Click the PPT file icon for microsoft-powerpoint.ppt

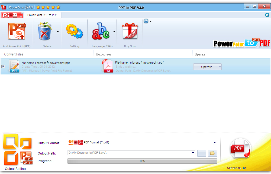point(14,66)
